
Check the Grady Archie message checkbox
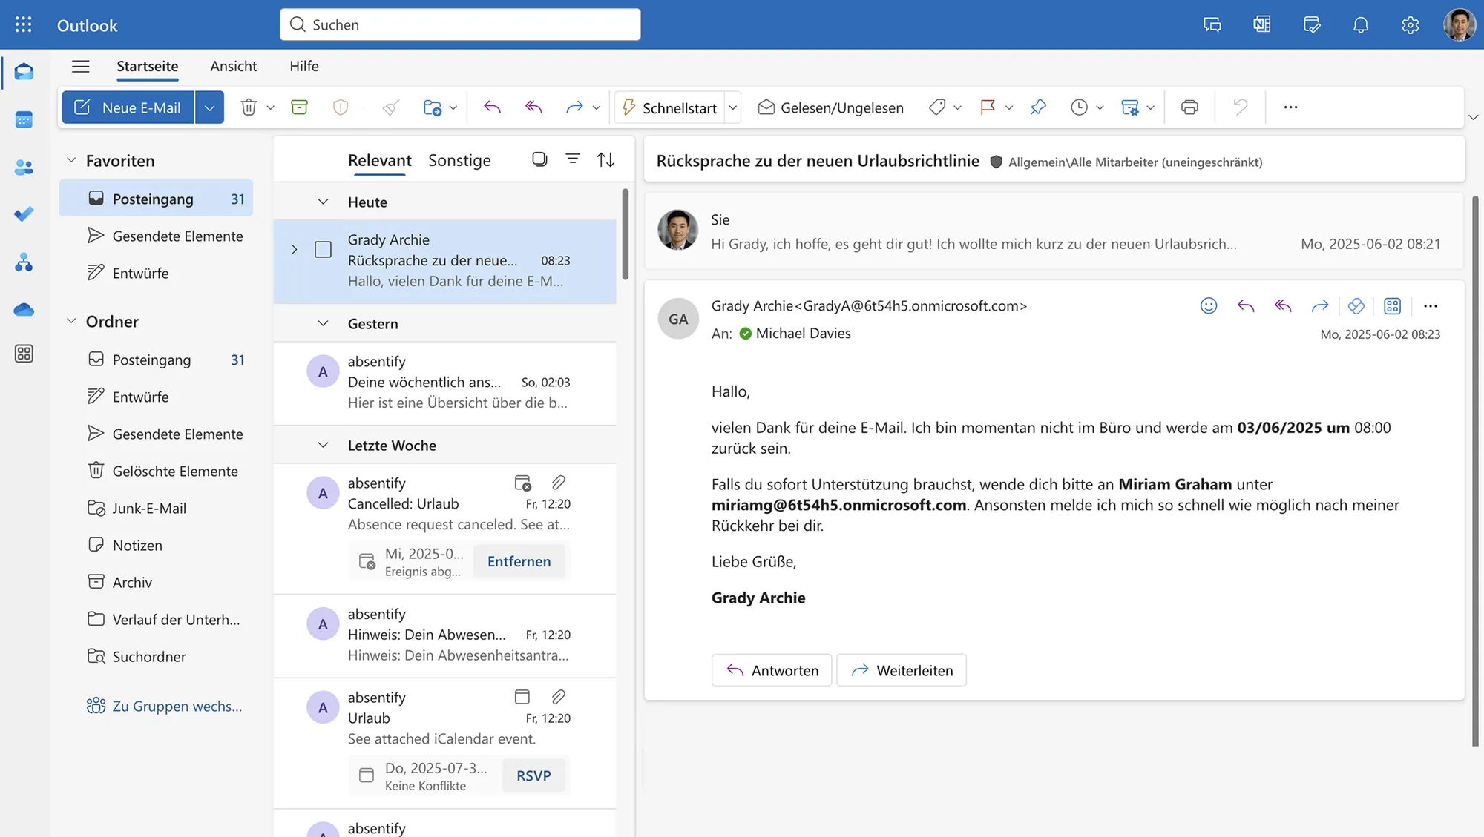pyautogui.click(x=323, y=249)
